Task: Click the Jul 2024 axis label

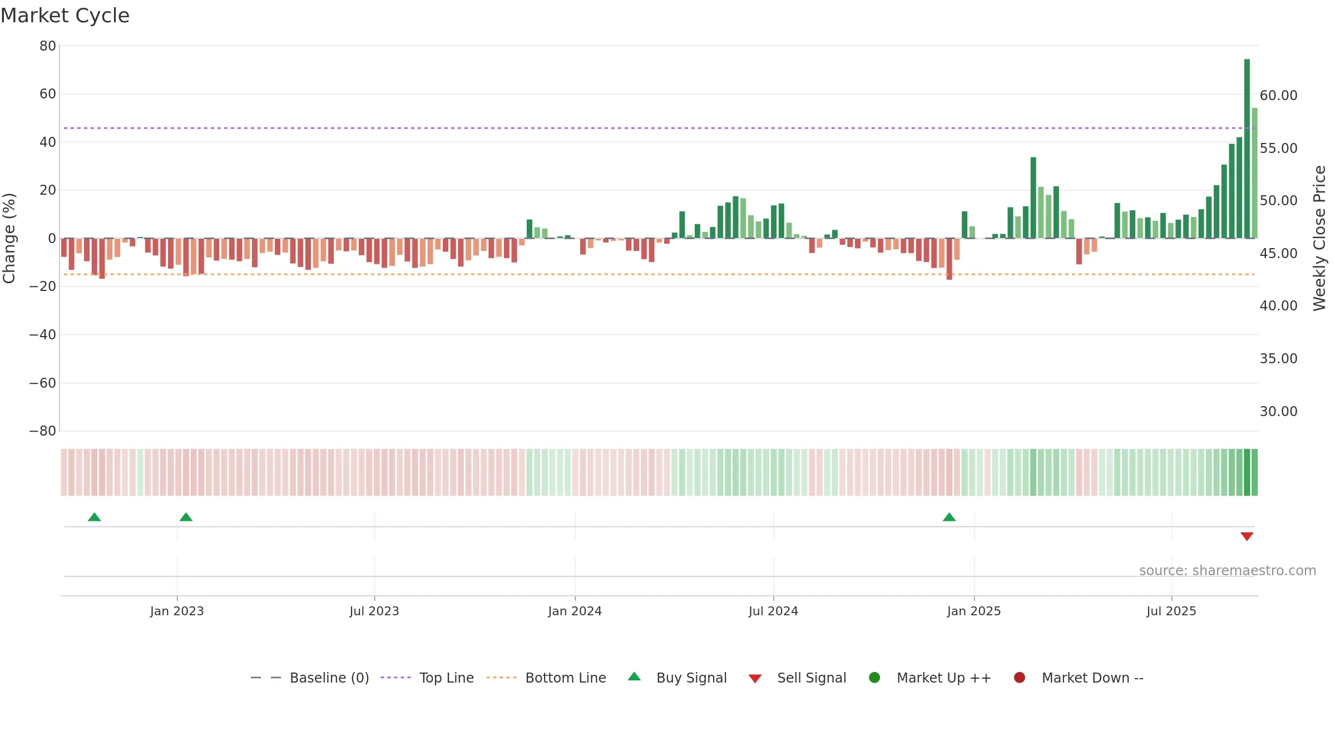Action: [774, 611]
